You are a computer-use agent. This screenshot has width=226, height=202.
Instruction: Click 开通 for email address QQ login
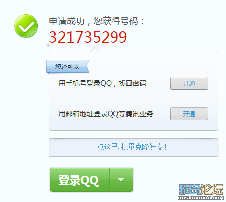[x=189, y=114]
